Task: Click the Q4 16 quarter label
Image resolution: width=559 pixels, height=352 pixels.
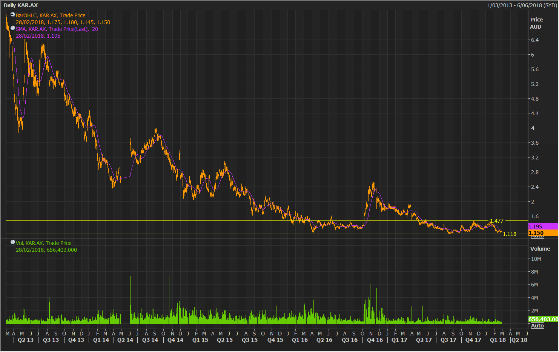Action: [375, 340]
